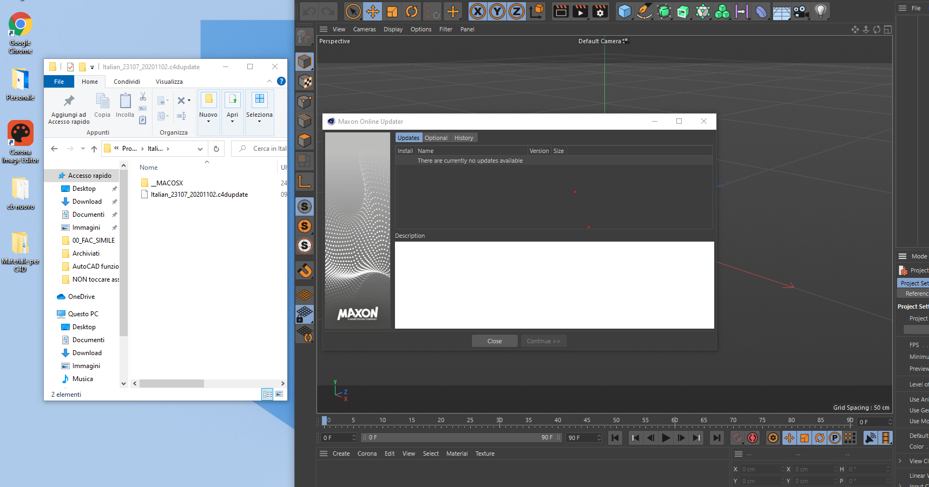The image size is (929, 487).
Task: Open recent locations chevron in Explorer
Action: click(x=83, y=149)
